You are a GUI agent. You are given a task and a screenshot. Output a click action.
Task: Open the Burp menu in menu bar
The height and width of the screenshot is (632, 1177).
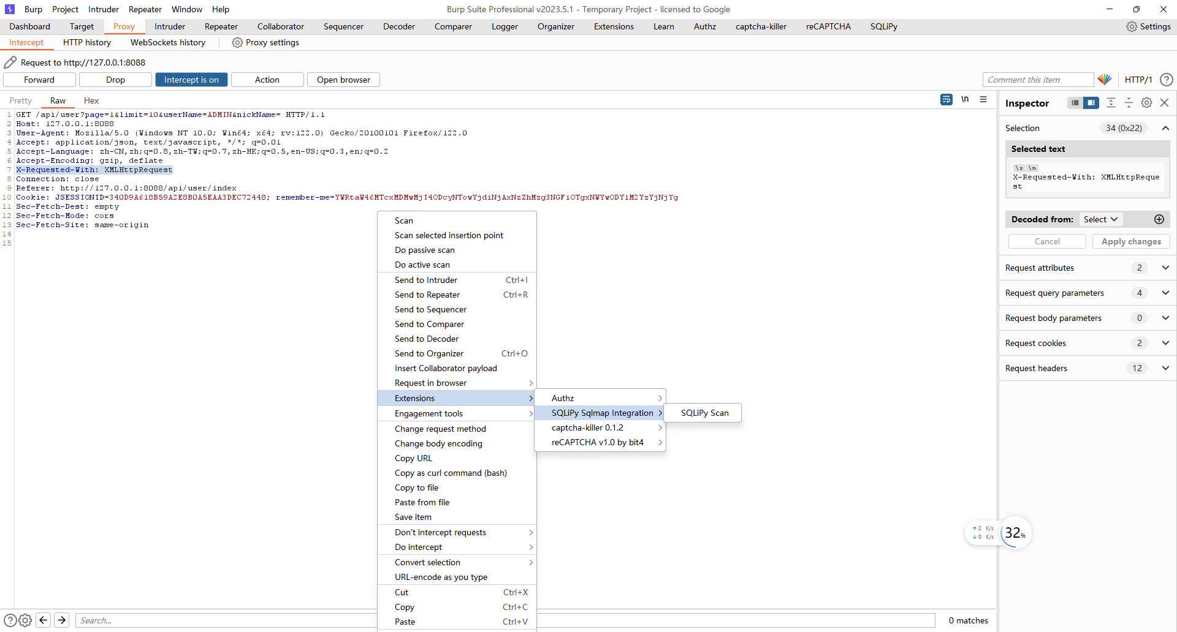click(33, 9)
